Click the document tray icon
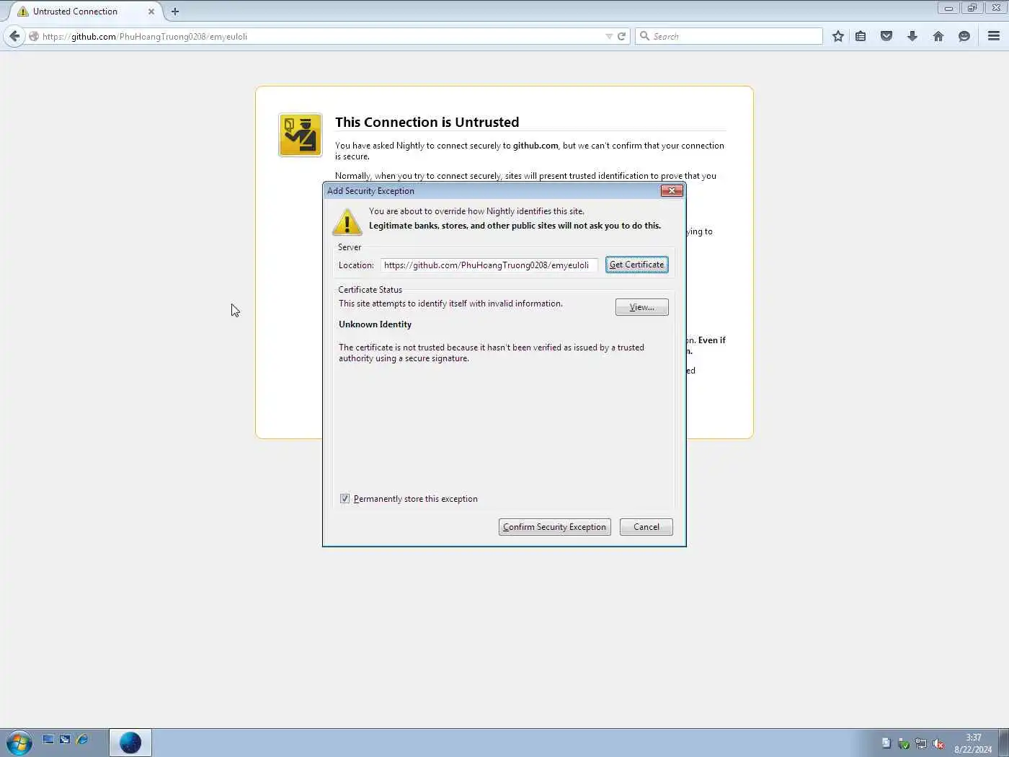 886,743
